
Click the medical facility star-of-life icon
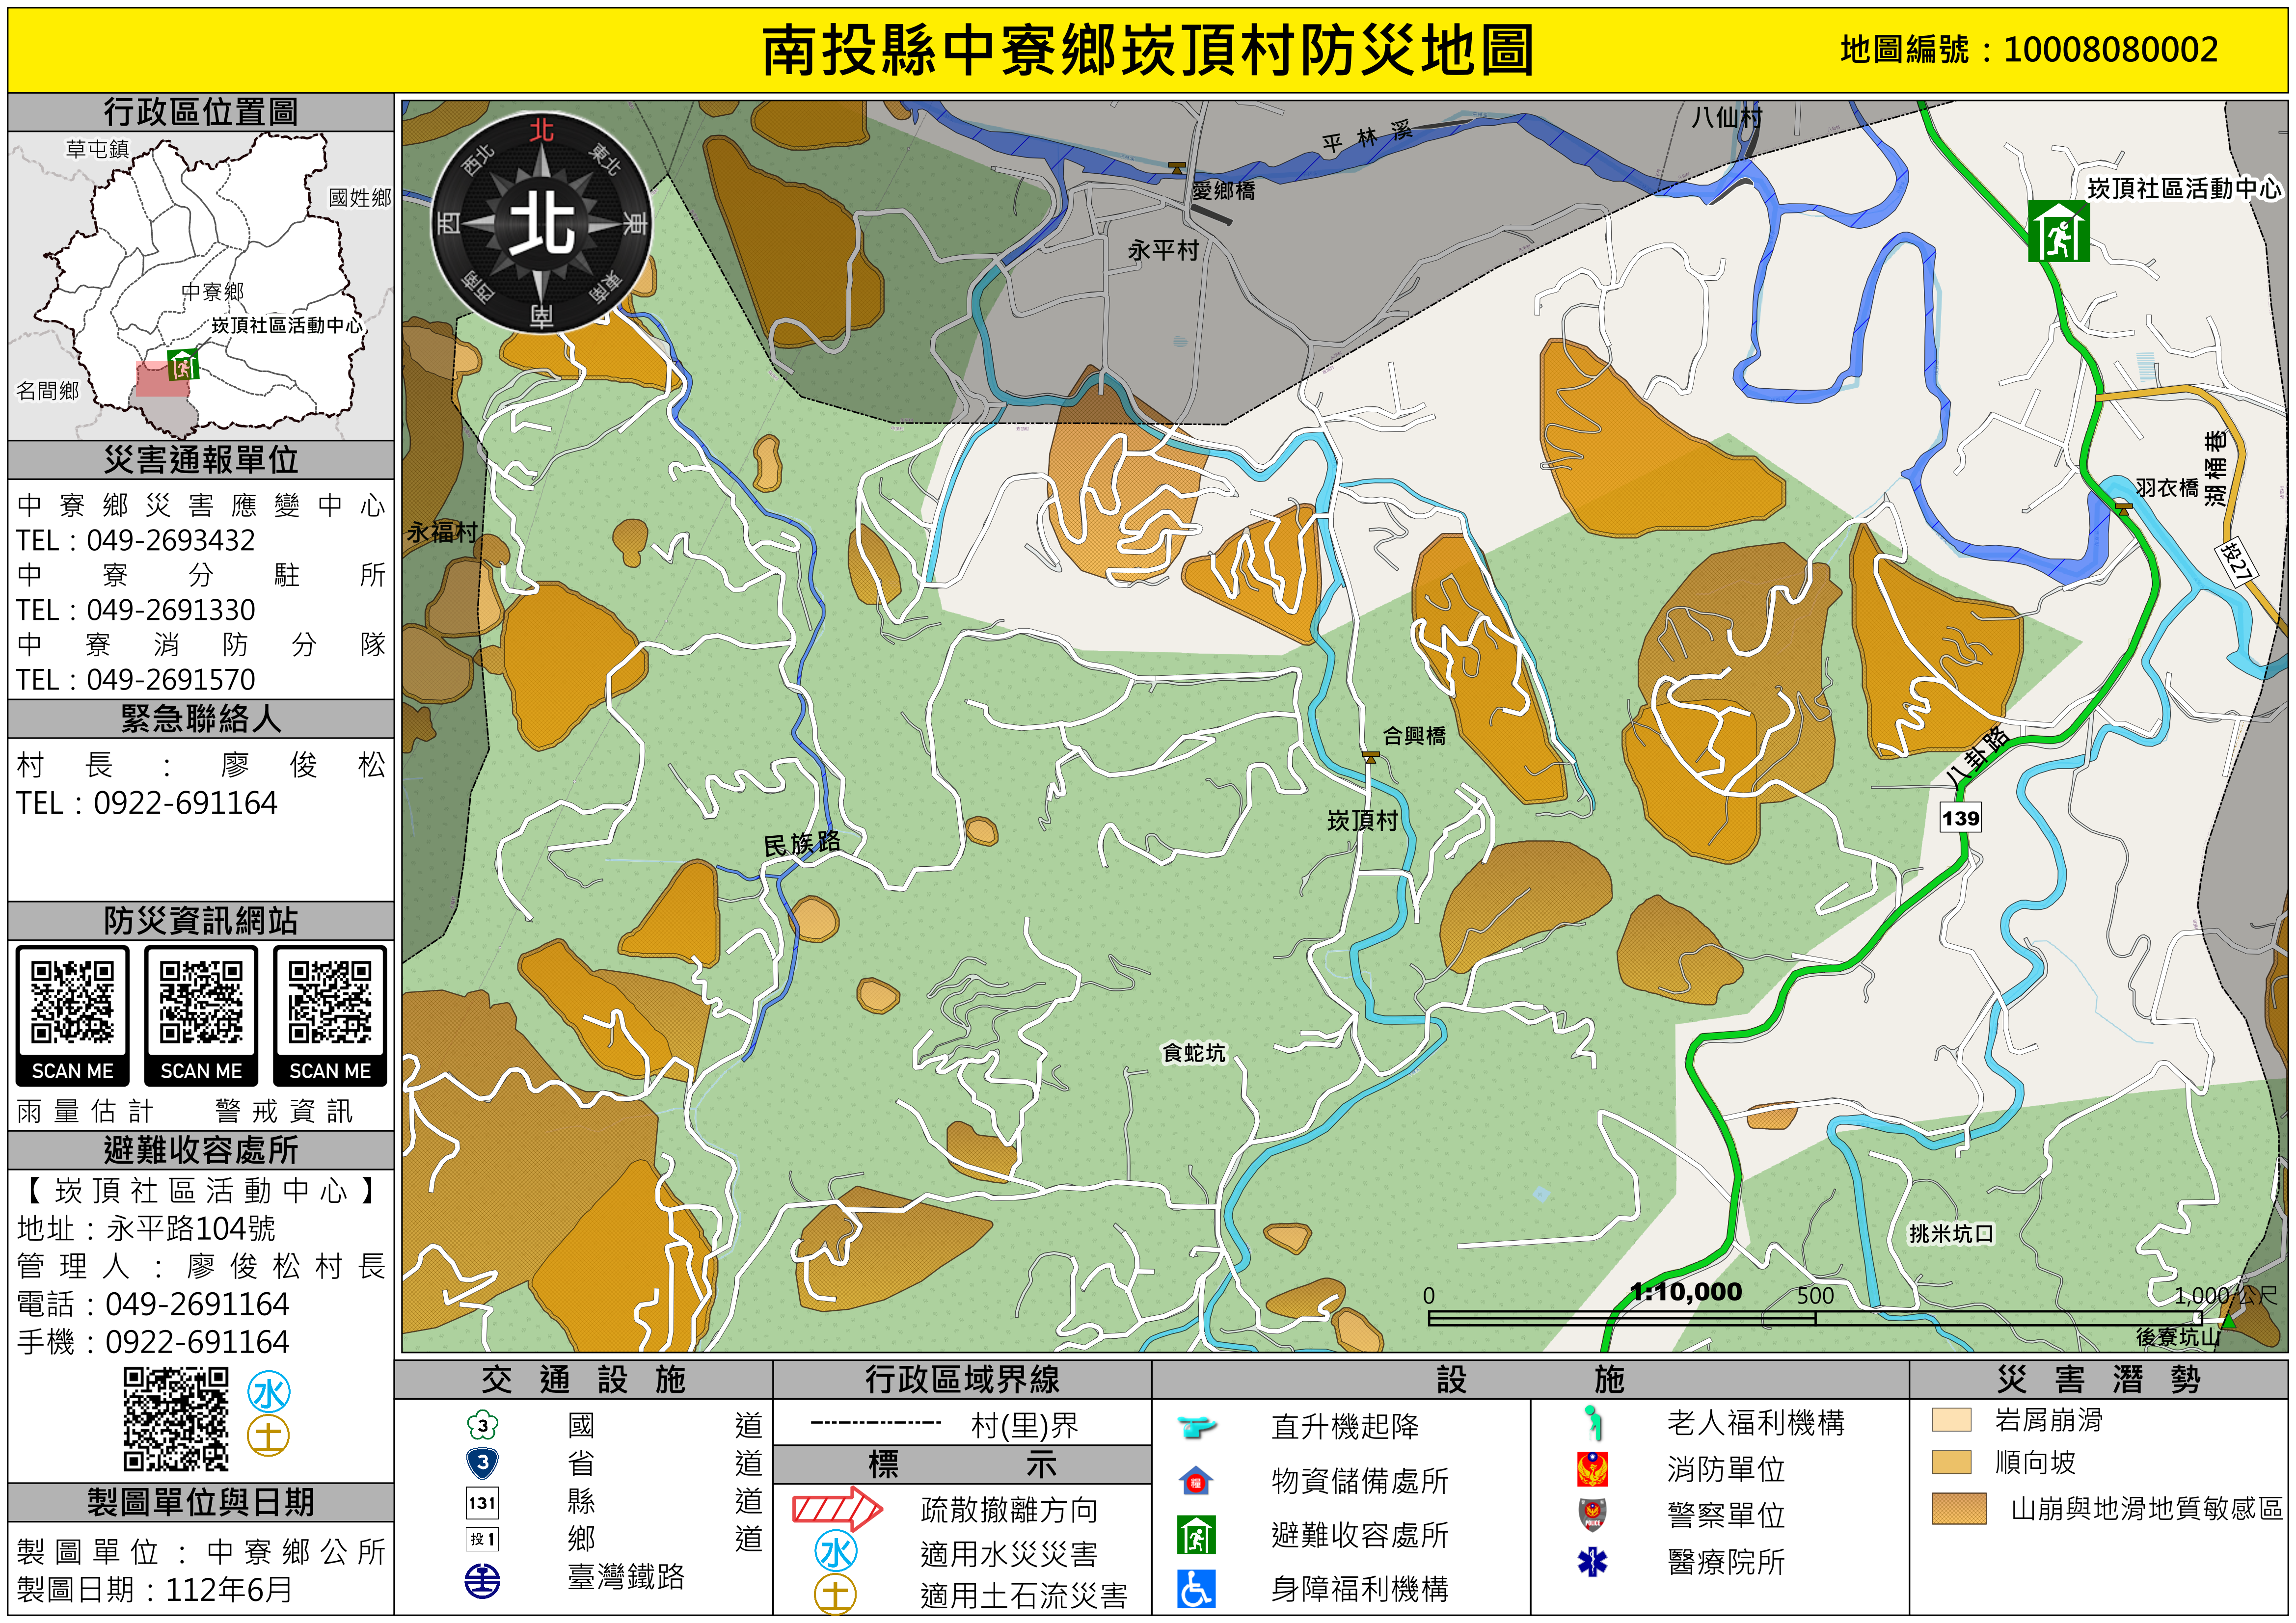click(1592, 1561)
